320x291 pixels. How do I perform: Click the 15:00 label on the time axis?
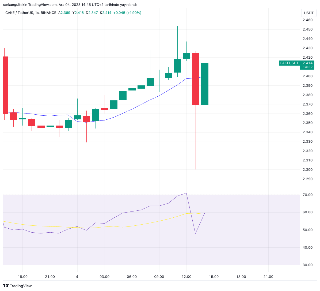214,277
